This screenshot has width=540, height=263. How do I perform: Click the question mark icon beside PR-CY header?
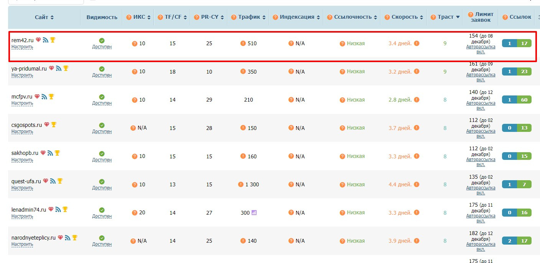(197, 17)
